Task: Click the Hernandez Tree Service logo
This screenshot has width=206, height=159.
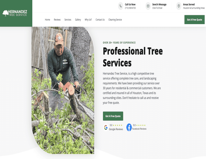Action: tap(15, 13)
